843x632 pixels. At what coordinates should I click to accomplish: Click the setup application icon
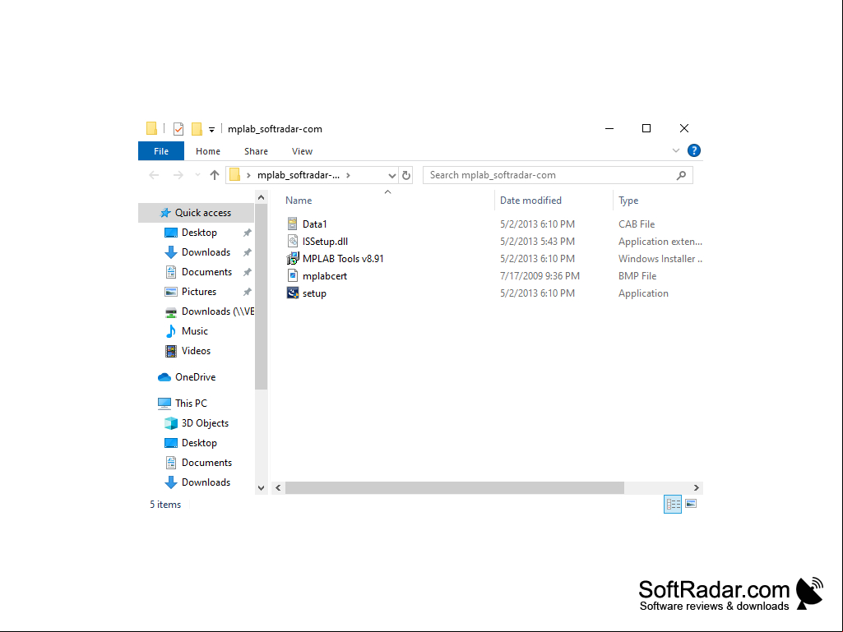tap(293, 293)
